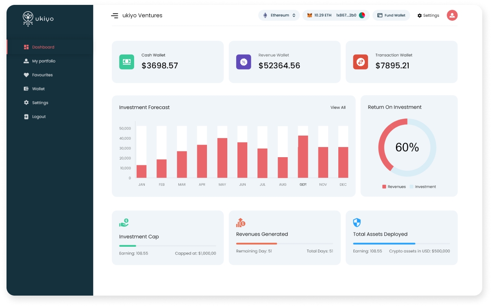Image resolution: width=492 pixels, height=307 pixels.
Task: Toggle the hamburger sidebar menu icon
Action: 115,15
